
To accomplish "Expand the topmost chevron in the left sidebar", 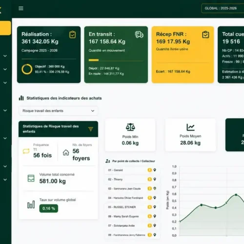I will pos(5,56).
